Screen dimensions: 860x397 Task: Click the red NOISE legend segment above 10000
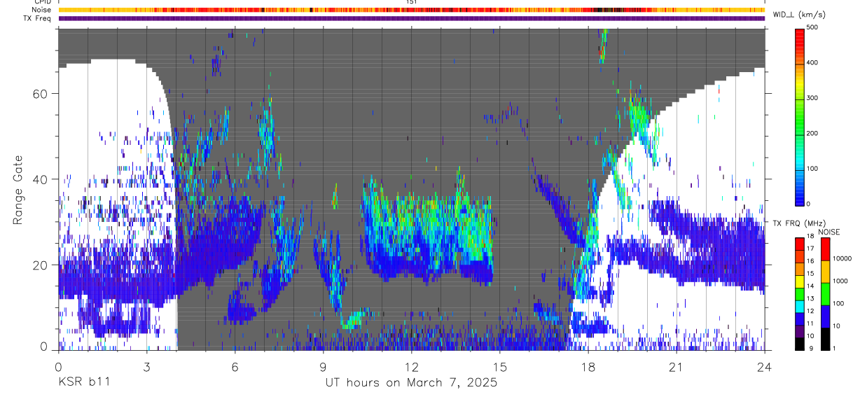(x=825, y=248)
